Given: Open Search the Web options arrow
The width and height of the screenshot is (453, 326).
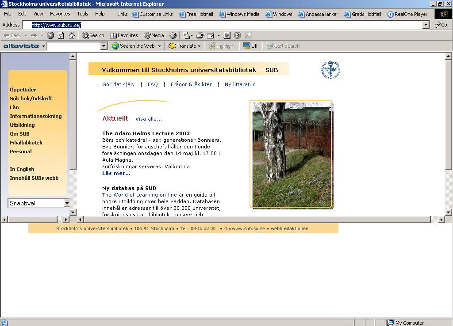Looking at the screenshot, I should click(x=159, y=46).
